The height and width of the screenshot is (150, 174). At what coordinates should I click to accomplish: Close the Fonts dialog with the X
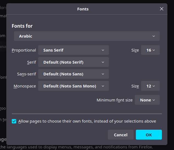click(x=162, y=9)
